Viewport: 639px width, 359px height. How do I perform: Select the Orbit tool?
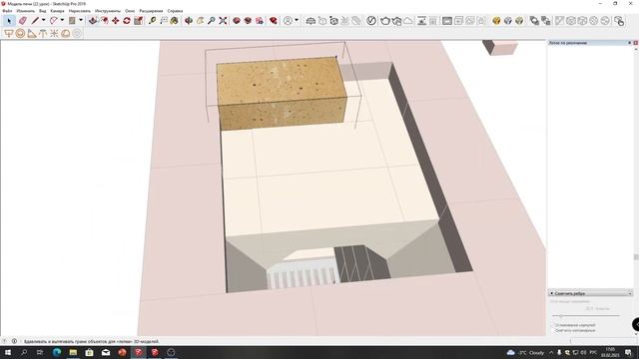[189, 20]
